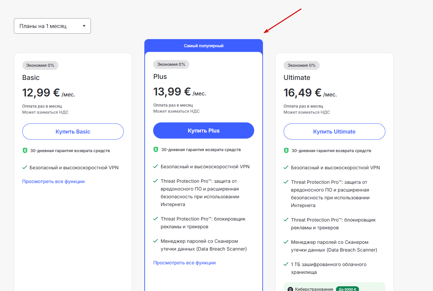The height and width of the screenshot is (291, 433).
Task: Click '30-дневная гарантия возврата средств' in Ultimate card
Action: (332, 151)
